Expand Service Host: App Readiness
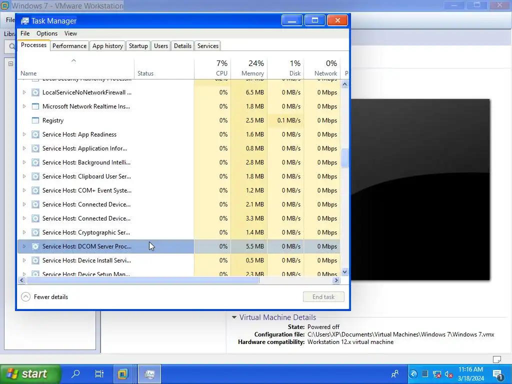512x384 pixels. 24,134
